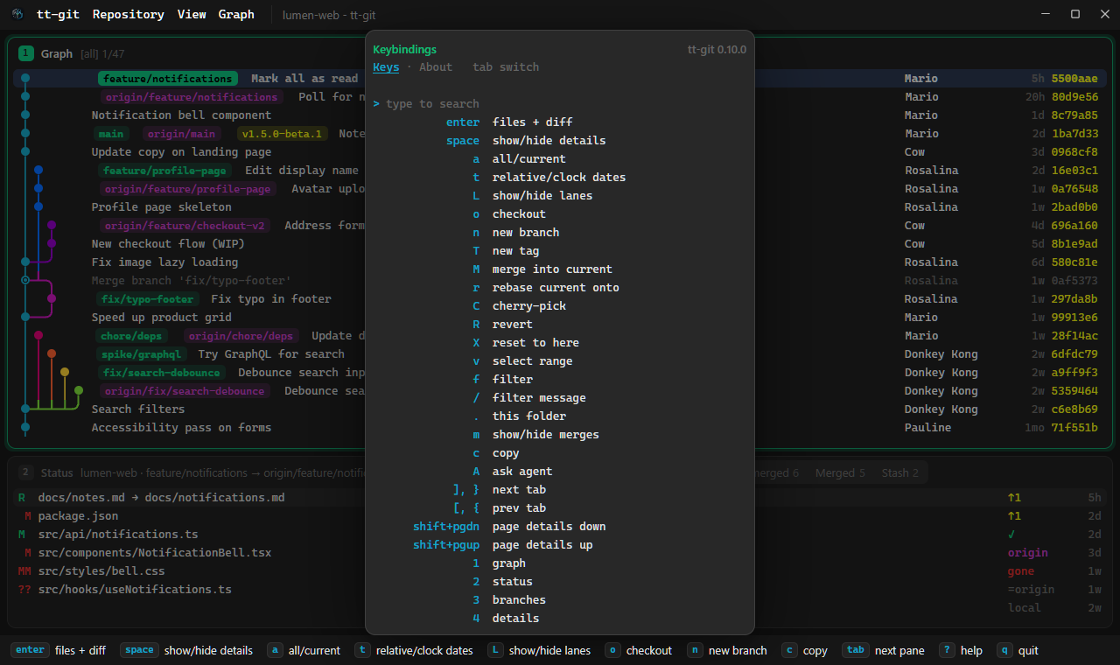Choose the 'reset to here' keybinding entry

pyautogui.click(x=559, y=342)
